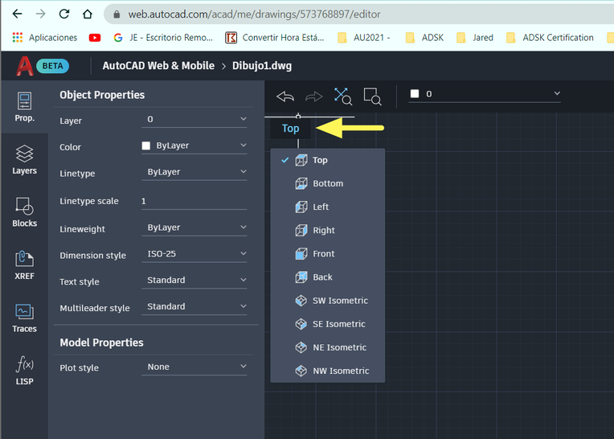Click the AutoCAD Web & Mobile breadcrumb

pos(158,66)
